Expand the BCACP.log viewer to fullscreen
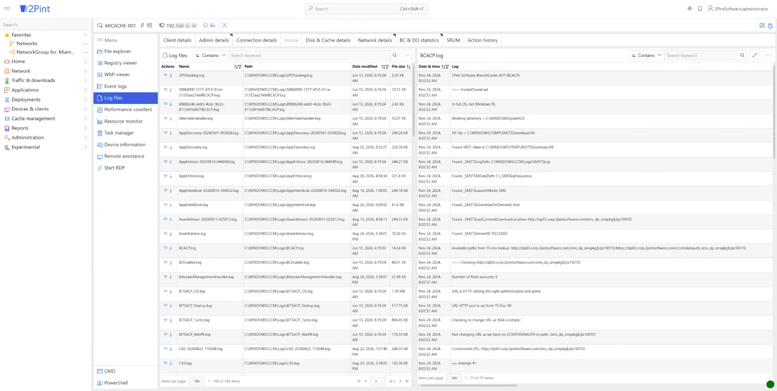 (755, 55)
